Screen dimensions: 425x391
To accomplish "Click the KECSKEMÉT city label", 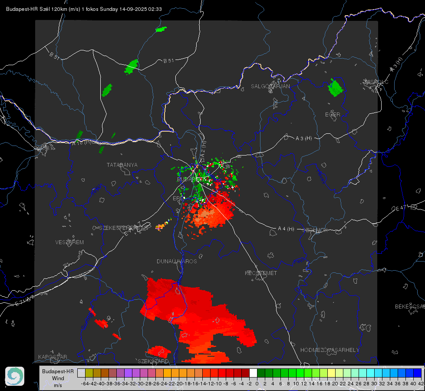I will [261, 273].
